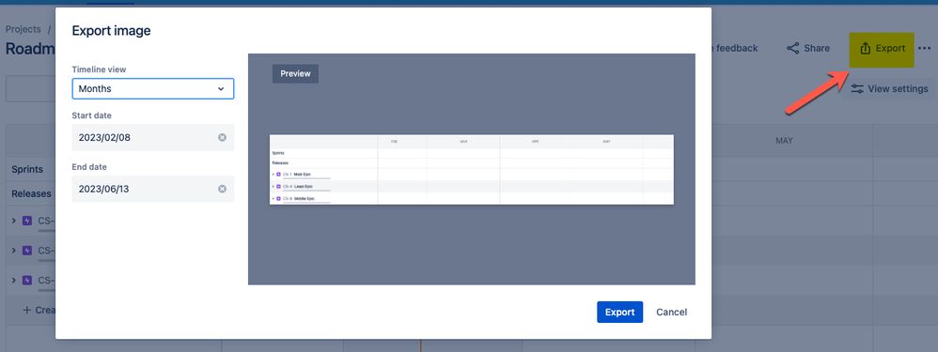The width and height of the screenshot is (938, 352).
Task: Clear the End date 2023/06/13 field
Action: pyautogui.click(x=222, y=189)
